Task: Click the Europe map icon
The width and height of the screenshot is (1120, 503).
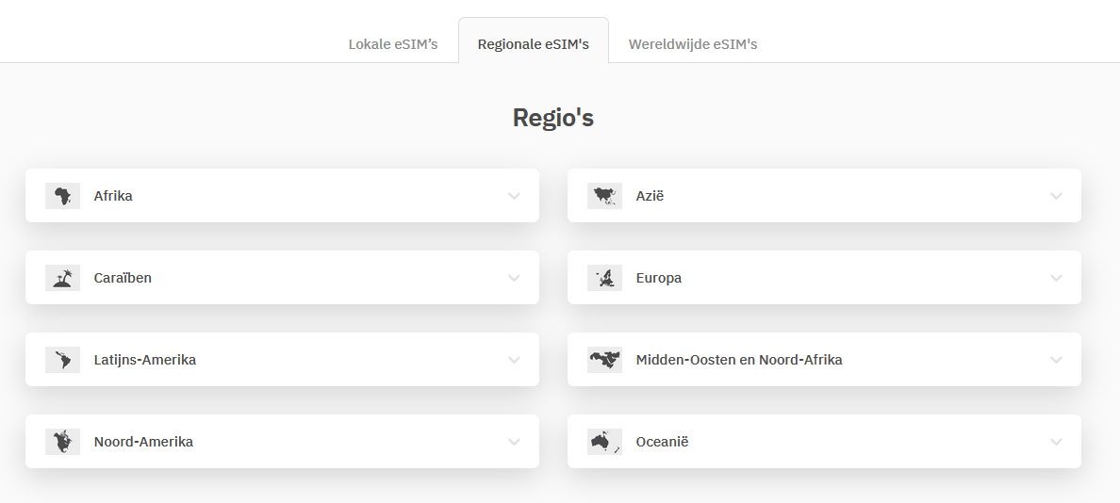Action: pos(604,278)
